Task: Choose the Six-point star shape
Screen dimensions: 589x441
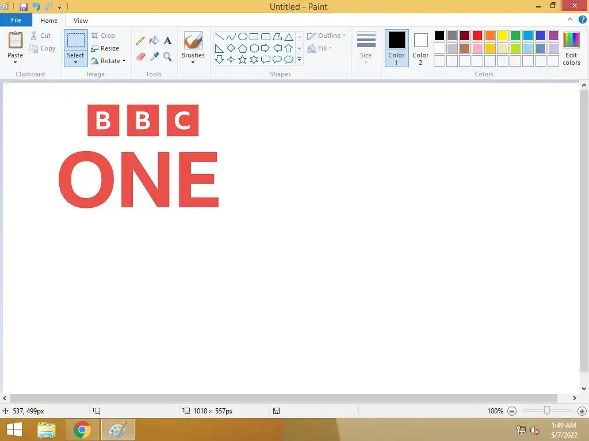Action: pos(254,59)
